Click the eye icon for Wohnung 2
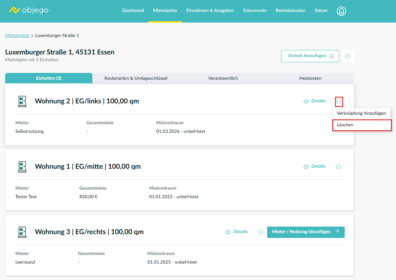396x280 pixels. tap(306, 101)
